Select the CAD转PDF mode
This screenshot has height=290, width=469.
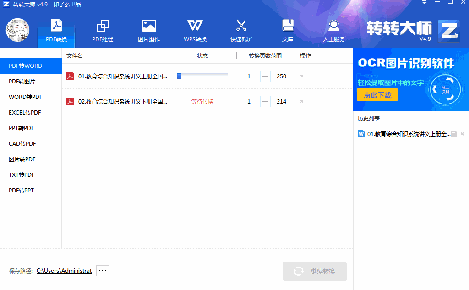click(x=31, y=144)
